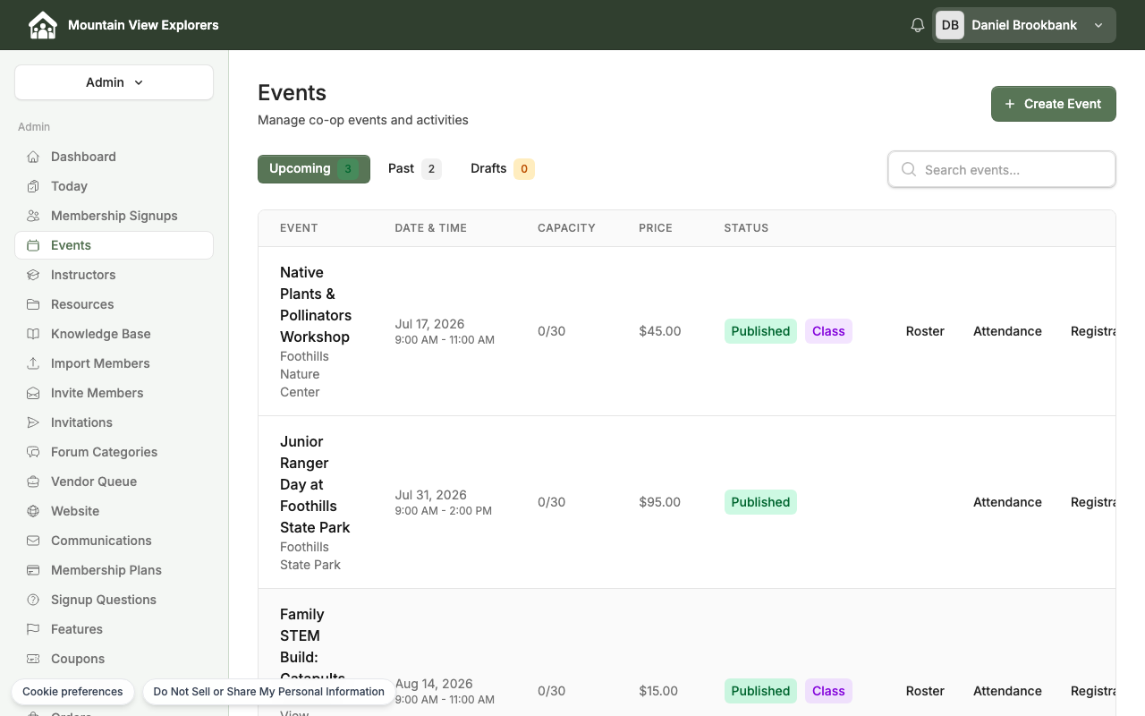Viewport: 1145px width, 716px height.
Task: Expand the Daniel Brookbank user menu chevron
Action: (1098, 25)
